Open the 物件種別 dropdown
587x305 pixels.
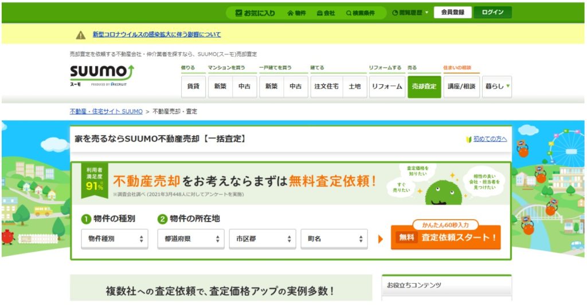coord(115,239)
